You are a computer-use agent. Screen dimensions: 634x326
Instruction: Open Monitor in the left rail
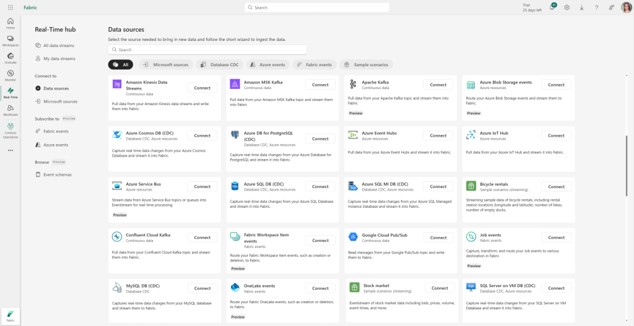point(11,75)
